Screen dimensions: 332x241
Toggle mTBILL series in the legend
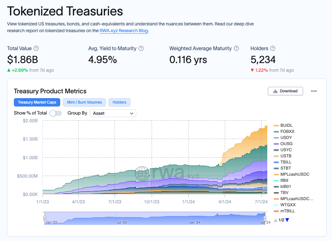[x=284, y=211]
